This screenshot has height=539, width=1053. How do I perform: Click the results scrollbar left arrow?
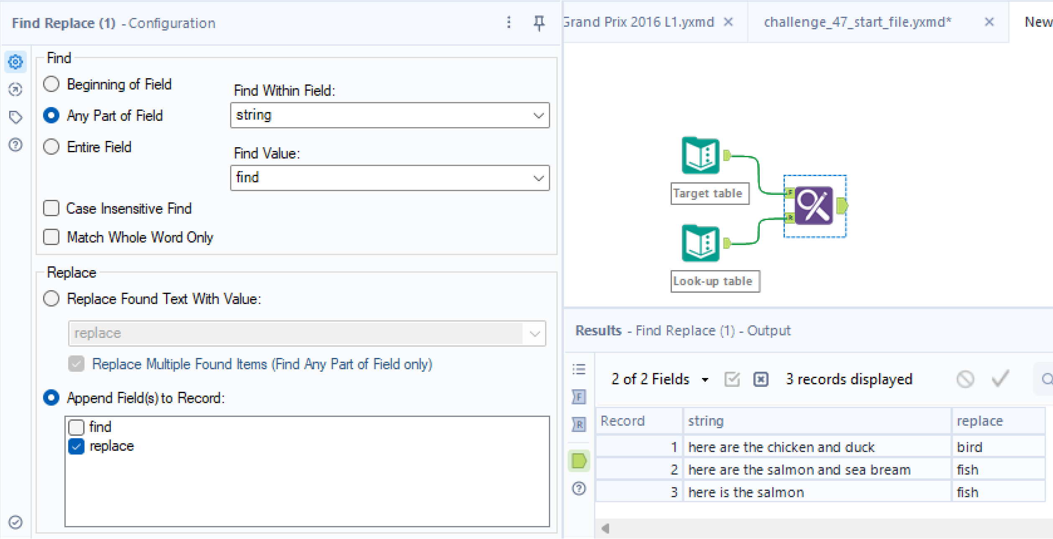[x=605, y=529]
